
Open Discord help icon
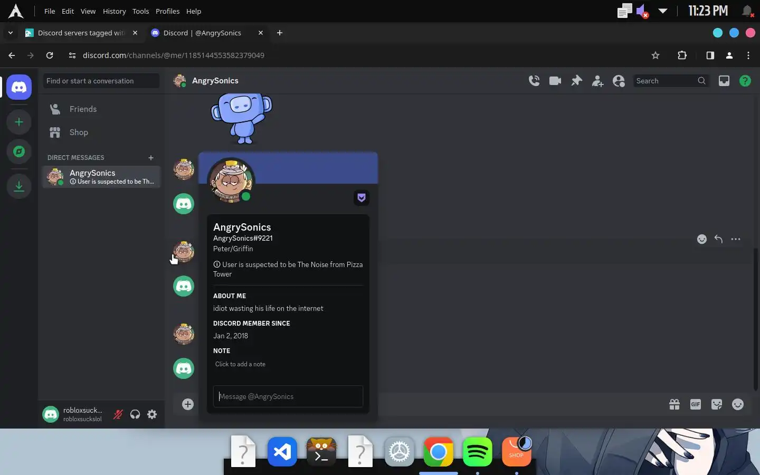(x=745, y=81)
